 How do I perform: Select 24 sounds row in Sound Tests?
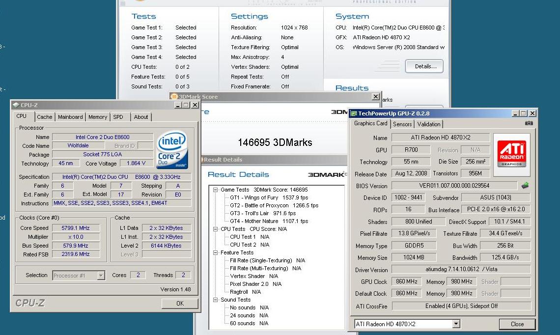point(249,315)
